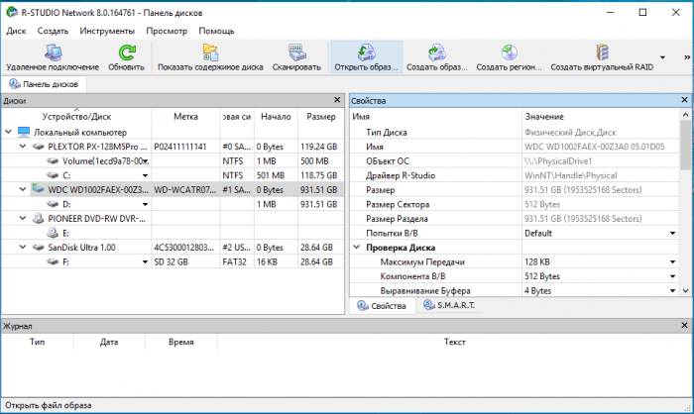Image resolution: width=694 pixels, height=414 pixels.
Task: Open the Максимум Передачи 128 KB dropdown
Action: 671,261
